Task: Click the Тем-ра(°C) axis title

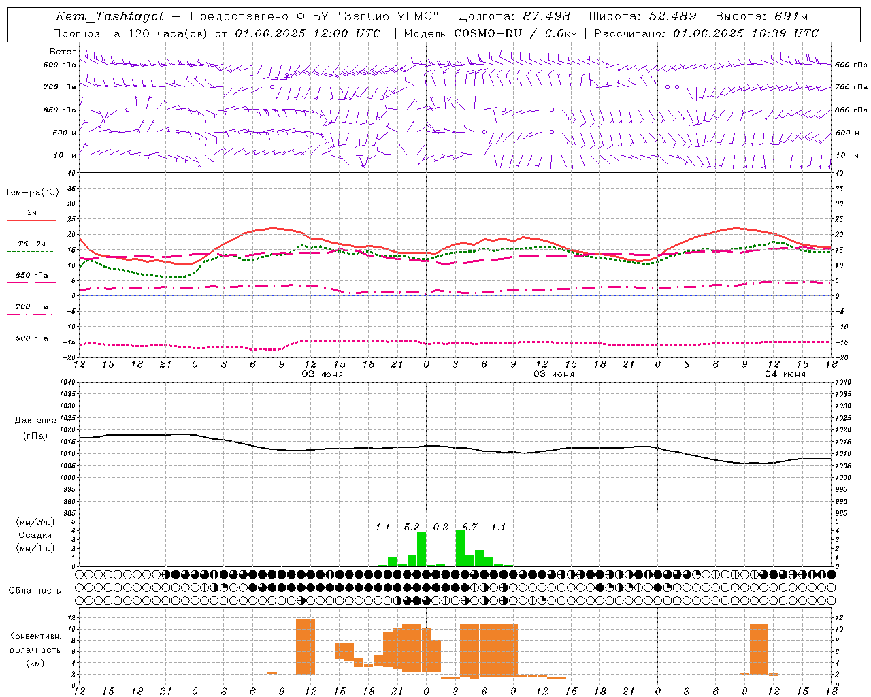Action: click(32, 193)
